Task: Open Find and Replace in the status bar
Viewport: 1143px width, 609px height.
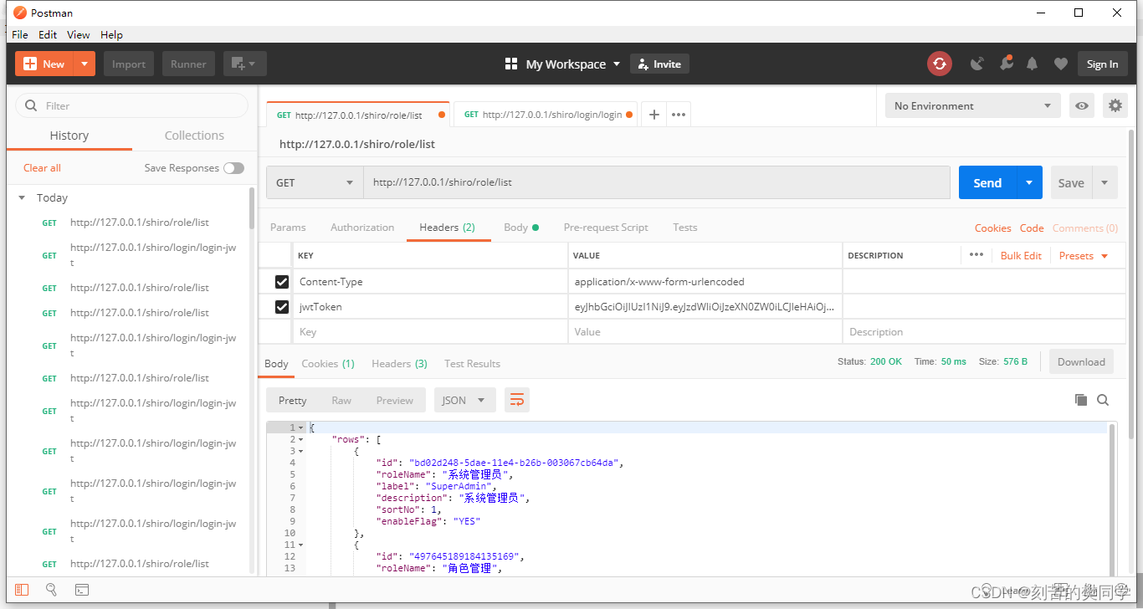Action: (51, 590)
